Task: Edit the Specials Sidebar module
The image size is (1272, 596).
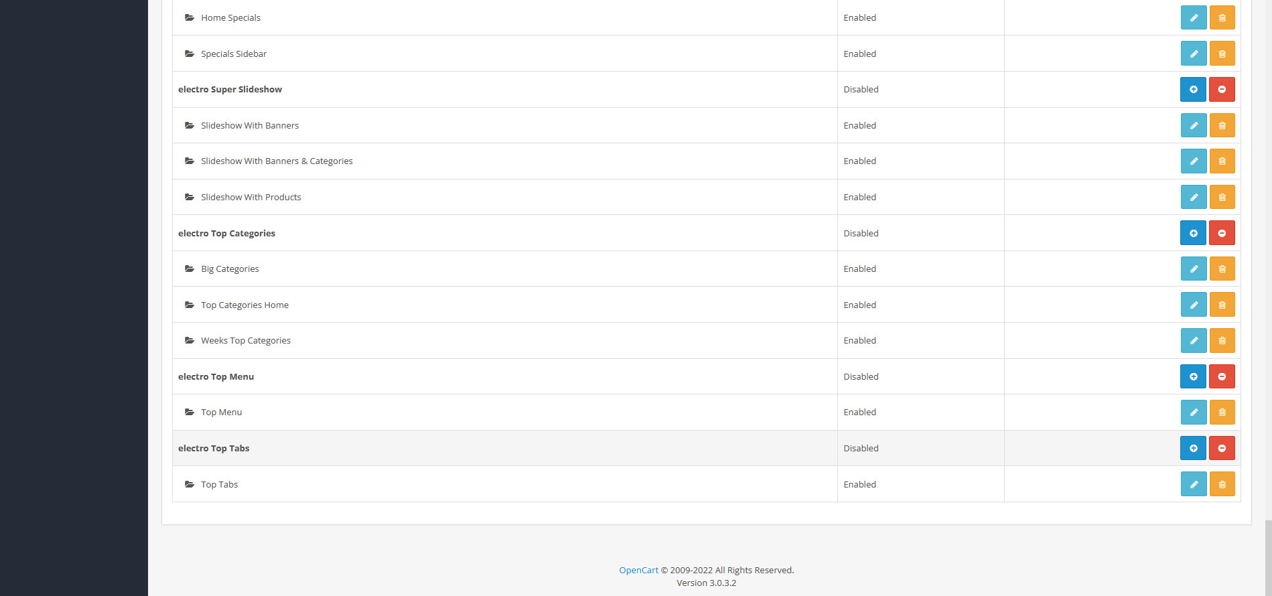Action: 1194,54
